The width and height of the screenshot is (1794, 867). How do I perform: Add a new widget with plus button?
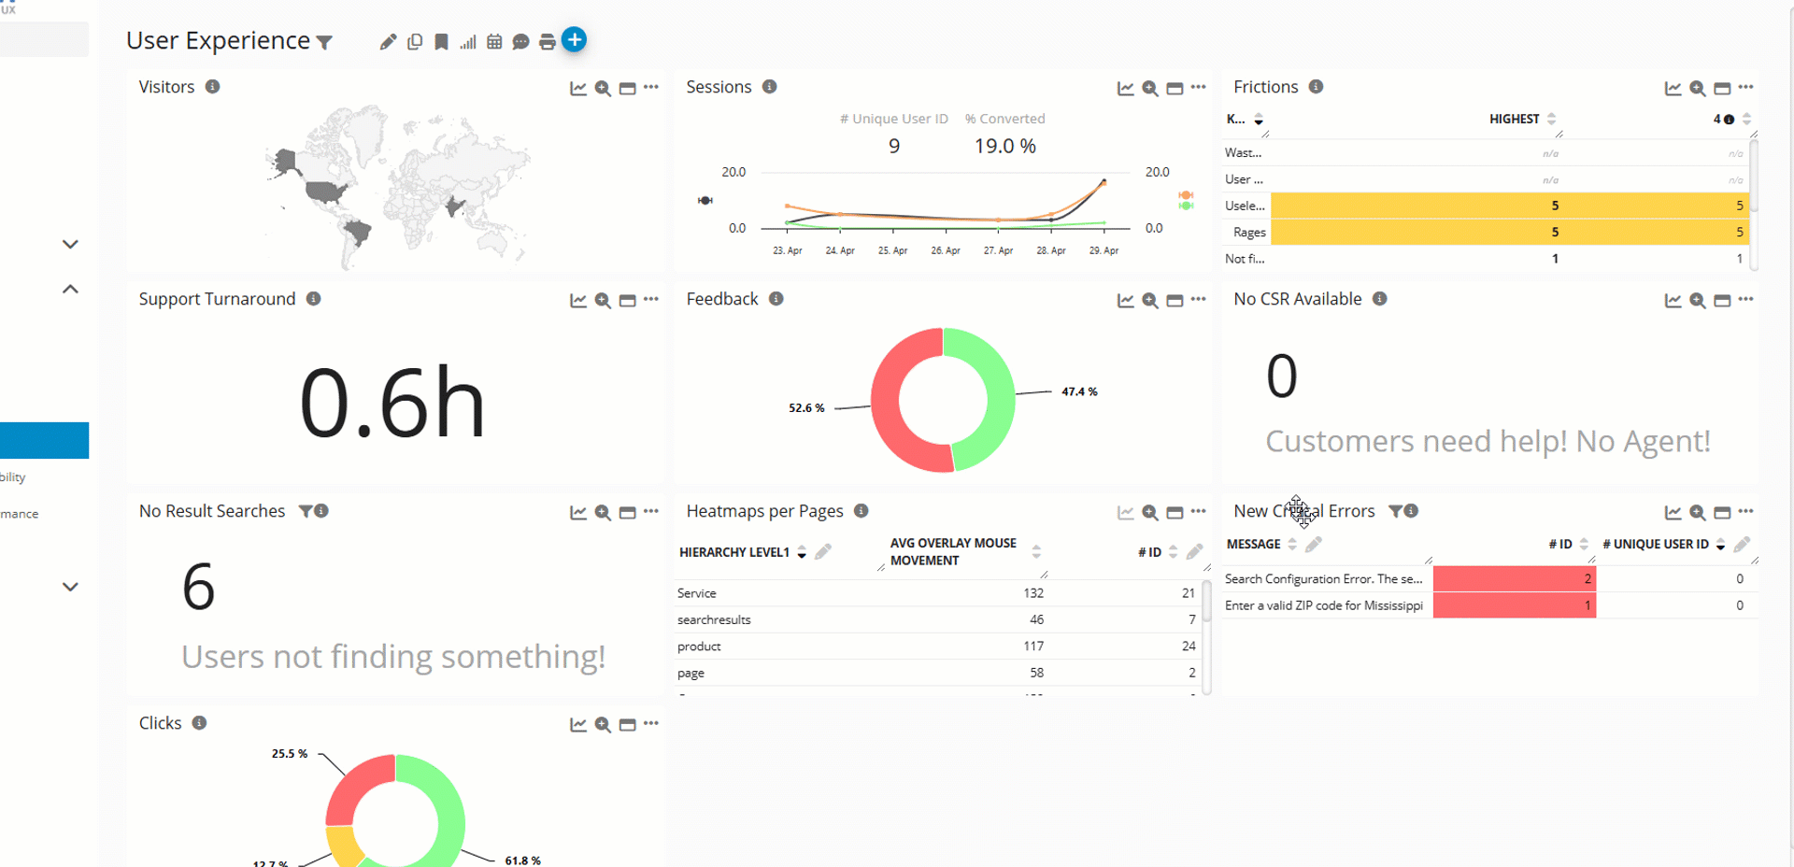tap(575, 40)
